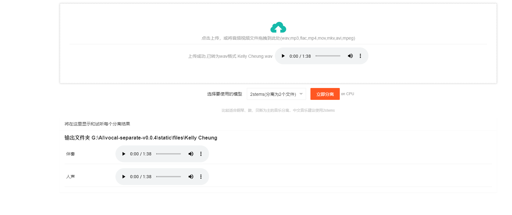Mute the uploaded Kelly Cheung.wav player

[350, 56]
